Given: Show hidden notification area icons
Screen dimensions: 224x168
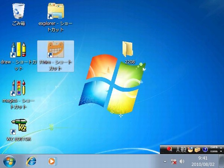Looking at the screenshot, I should 165,162.
